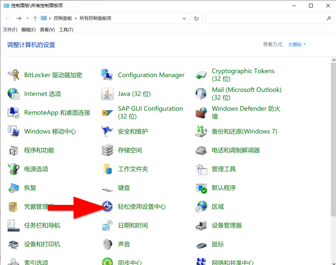Open the 区域 globe and clock icon
This screenshot has height=265, width=336.
click(x=201, y=206)
